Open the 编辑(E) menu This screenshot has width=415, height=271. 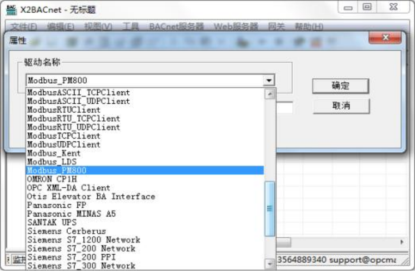tap(60, 26)
